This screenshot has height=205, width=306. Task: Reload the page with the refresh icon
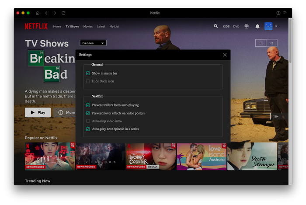click(x=63, y=13)
